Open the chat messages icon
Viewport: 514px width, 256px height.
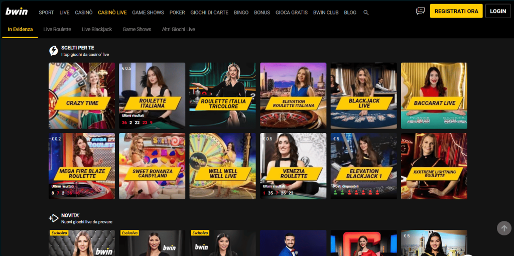click(420, 11)
